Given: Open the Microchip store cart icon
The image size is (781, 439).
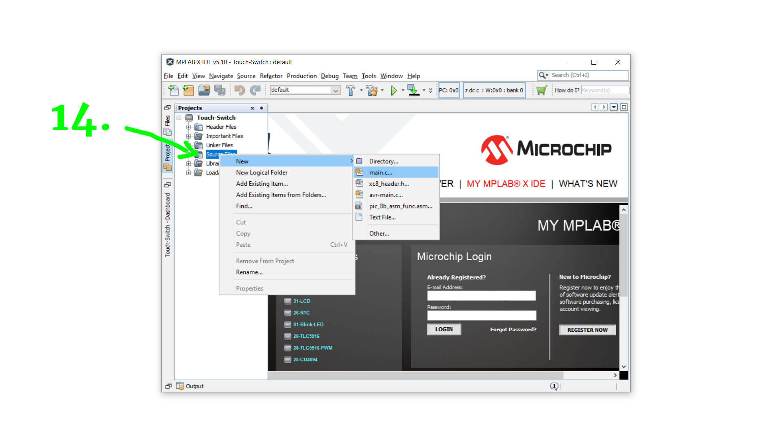Looking at the screenshot, I should (x=541, y=90).
